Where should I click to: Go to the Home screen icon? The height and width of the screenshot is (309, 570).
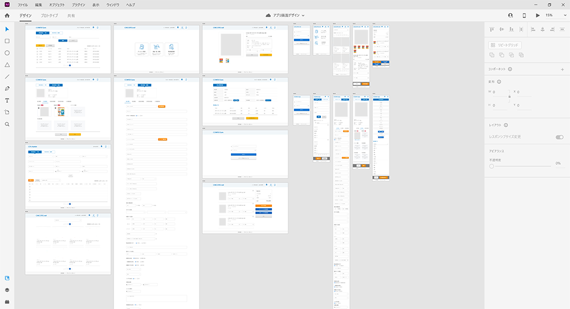(x=7, y=15)
